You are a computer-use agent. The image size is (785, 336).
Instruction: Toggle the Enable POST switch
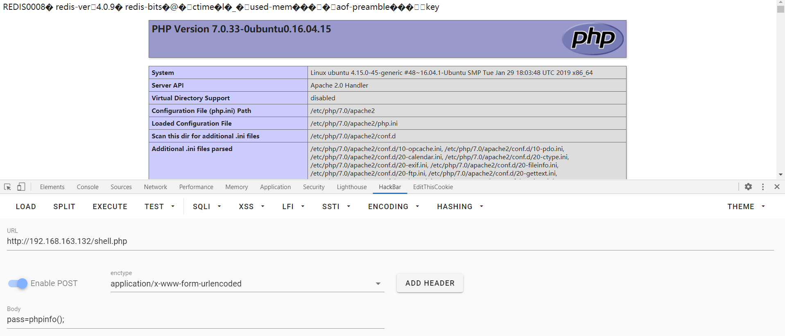[18, 283]
